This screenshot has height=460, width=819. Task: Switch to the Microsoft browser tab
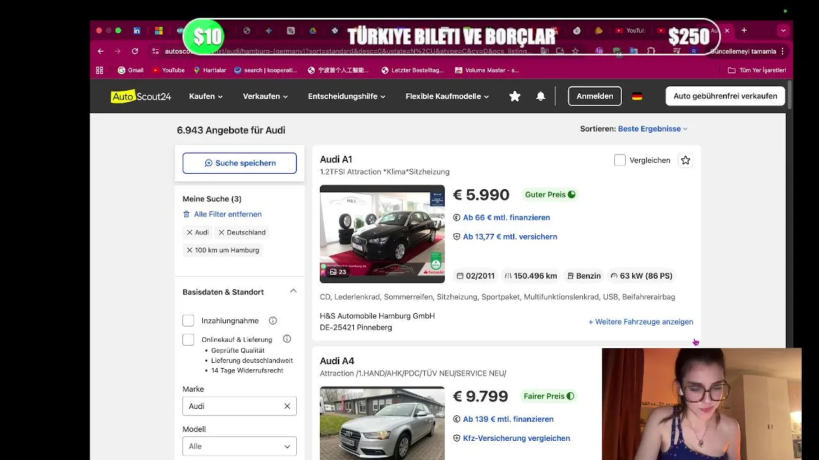tap(159, 30)
